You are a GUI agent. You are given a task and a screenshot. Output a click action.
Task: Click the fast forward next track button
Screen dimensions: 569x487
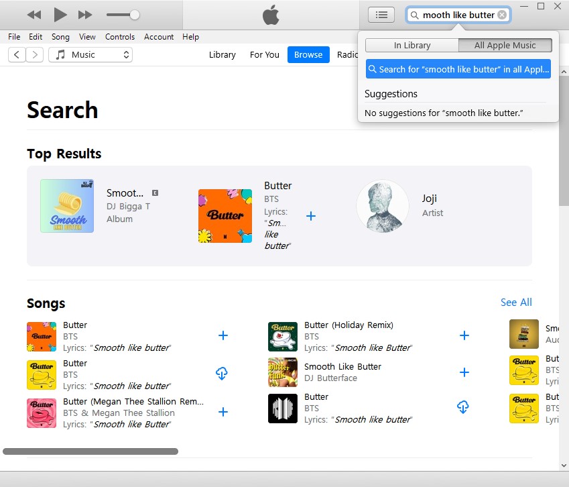pyautogui.click(x=85, y=15)
